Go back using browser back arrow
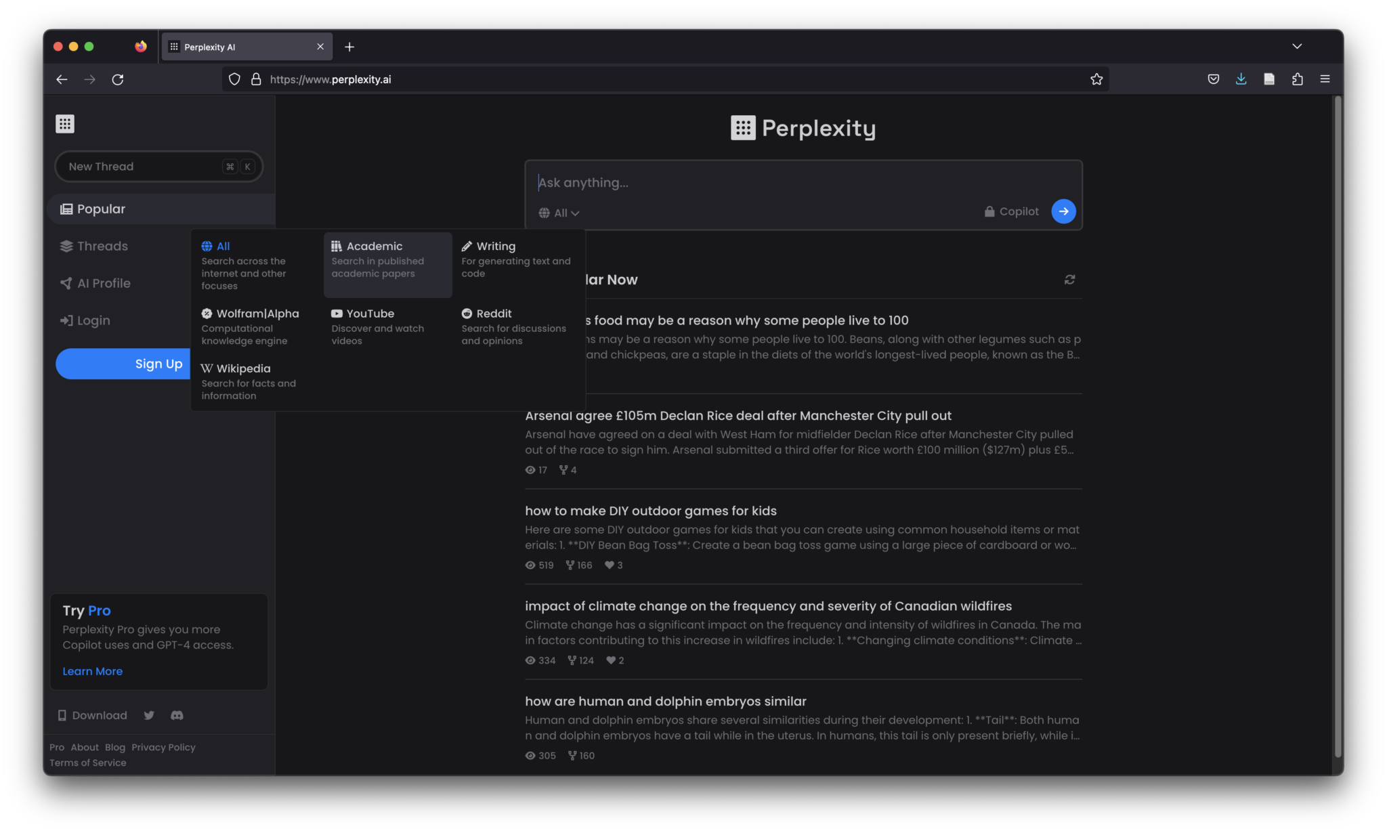 pyautogui.click(x=62, y=79)
